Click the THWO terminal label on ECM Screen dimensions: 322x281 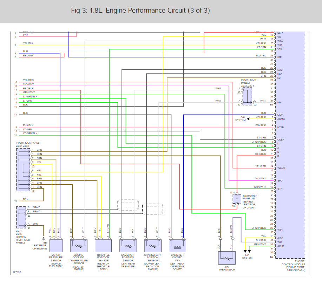(x=281, y=168)
